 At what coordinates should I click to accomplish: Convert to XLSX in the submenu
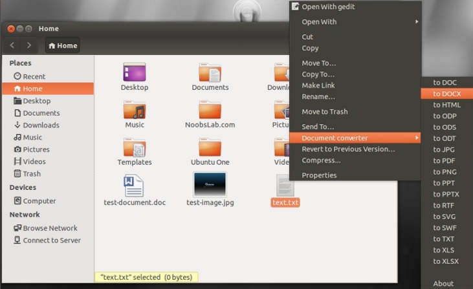point(447,261)
